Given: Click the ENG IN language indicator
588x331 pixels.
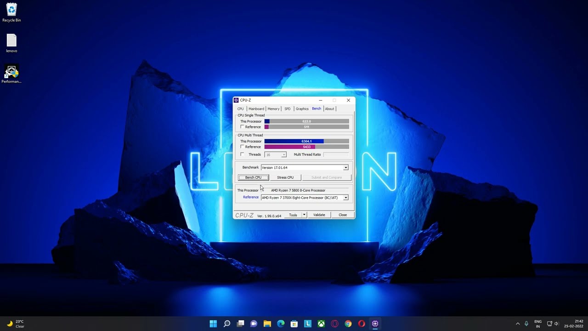Looking at the screenshot, I should coord(538,324).
